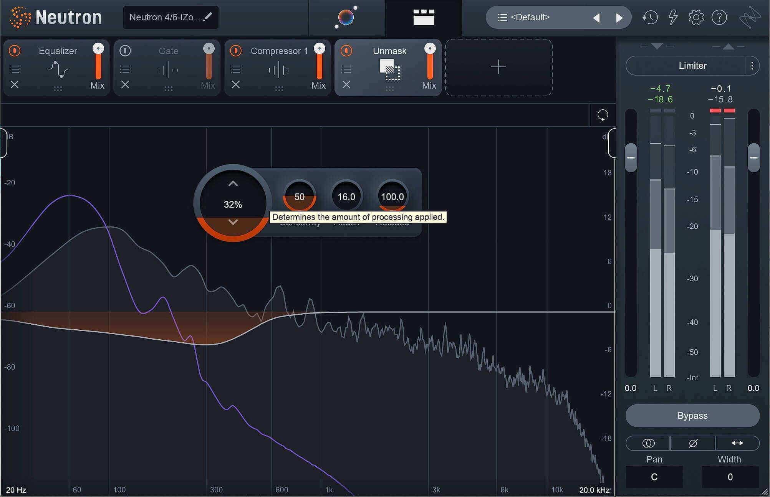Select the Compressor 1 module tab
Screen dimensions: 770x497
[x=277, y=68]
